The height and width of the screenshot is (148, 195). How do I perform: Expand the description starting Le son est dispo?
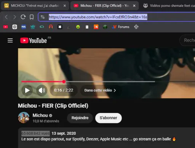(99, 139)
